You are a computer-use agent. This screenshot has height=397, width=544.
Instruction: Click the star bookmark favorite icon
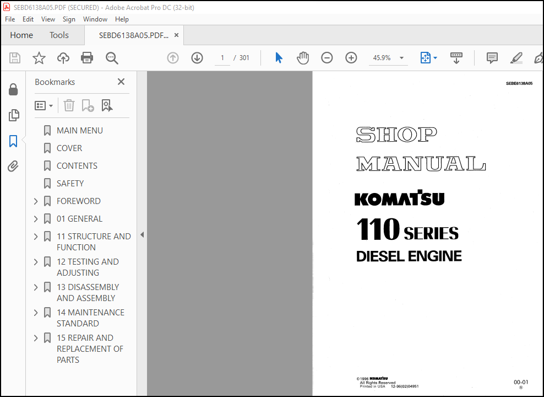[x=39, y=58]
